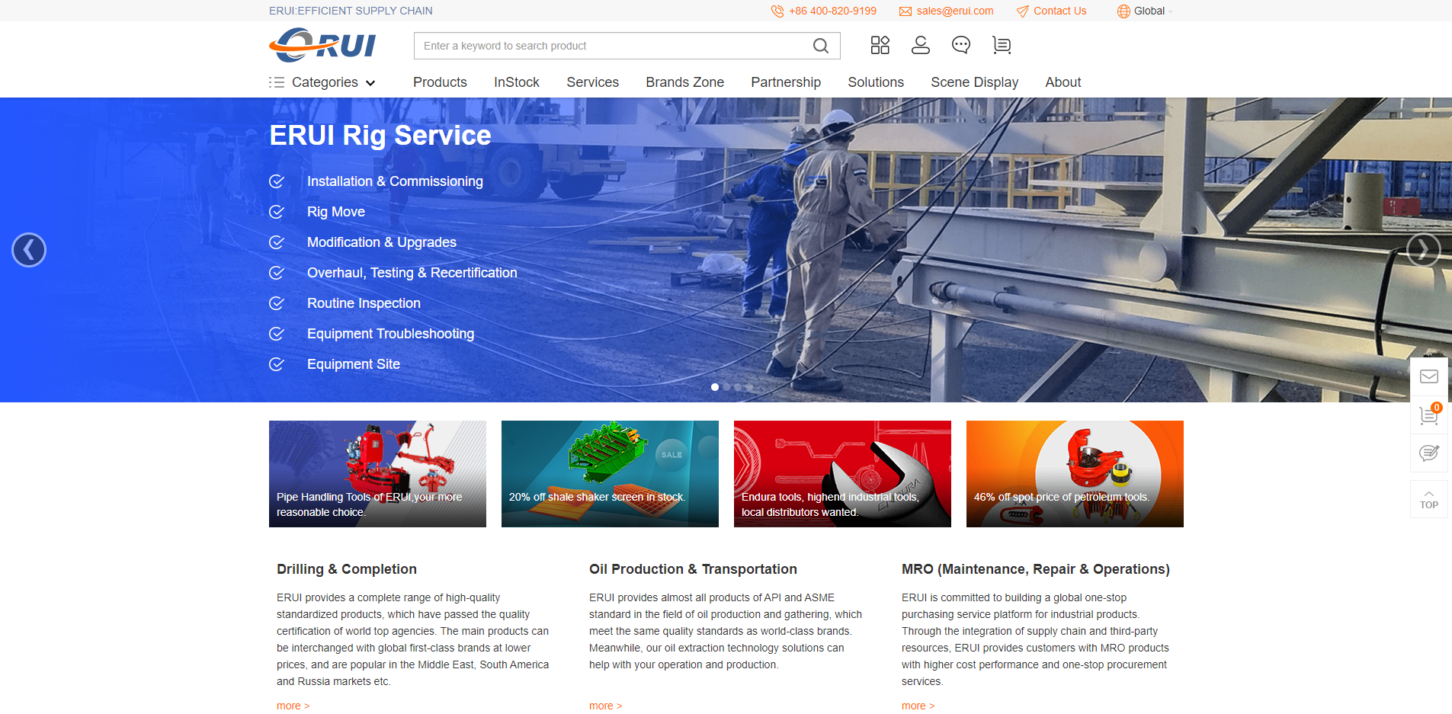
Task: Click the sales@erui.com email link
Action: [955, 11]
